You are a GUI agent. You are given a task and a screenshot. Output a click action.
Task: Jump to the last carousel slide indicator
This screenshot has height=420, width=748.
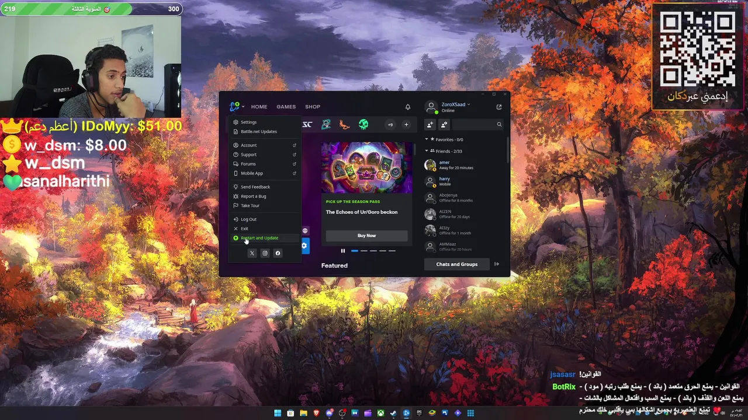pyautogui.click(x=392, y=251)
